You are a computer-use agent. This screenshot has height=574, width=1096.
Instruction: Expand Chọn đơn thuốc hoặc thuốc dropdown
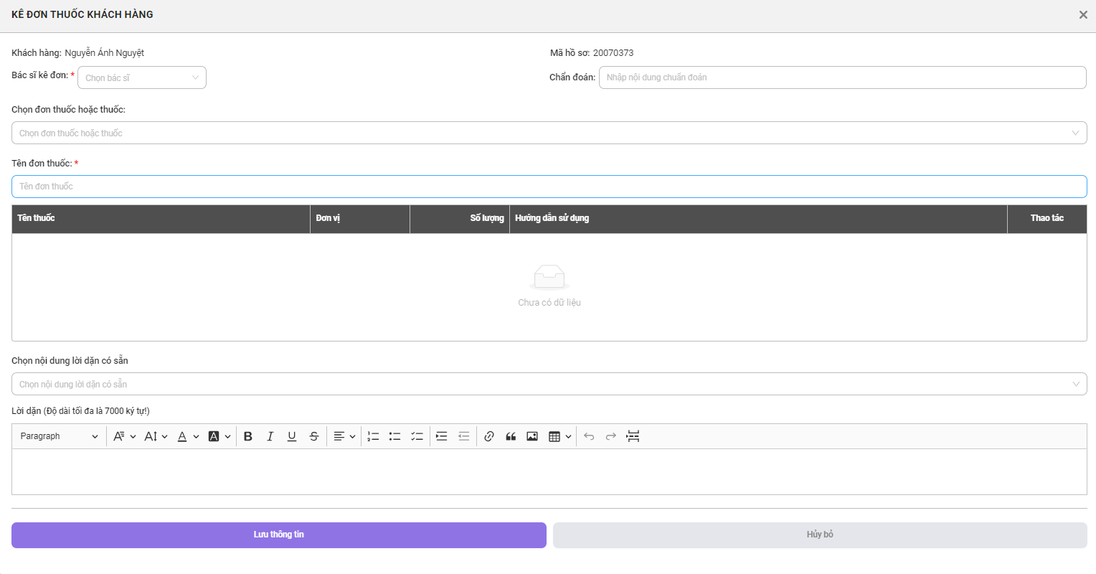coord(549,133)
